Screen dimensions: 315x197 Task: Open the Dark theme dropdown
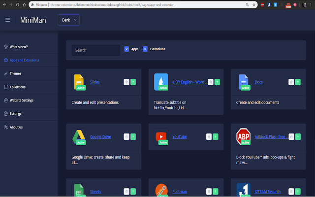[68, 20]
